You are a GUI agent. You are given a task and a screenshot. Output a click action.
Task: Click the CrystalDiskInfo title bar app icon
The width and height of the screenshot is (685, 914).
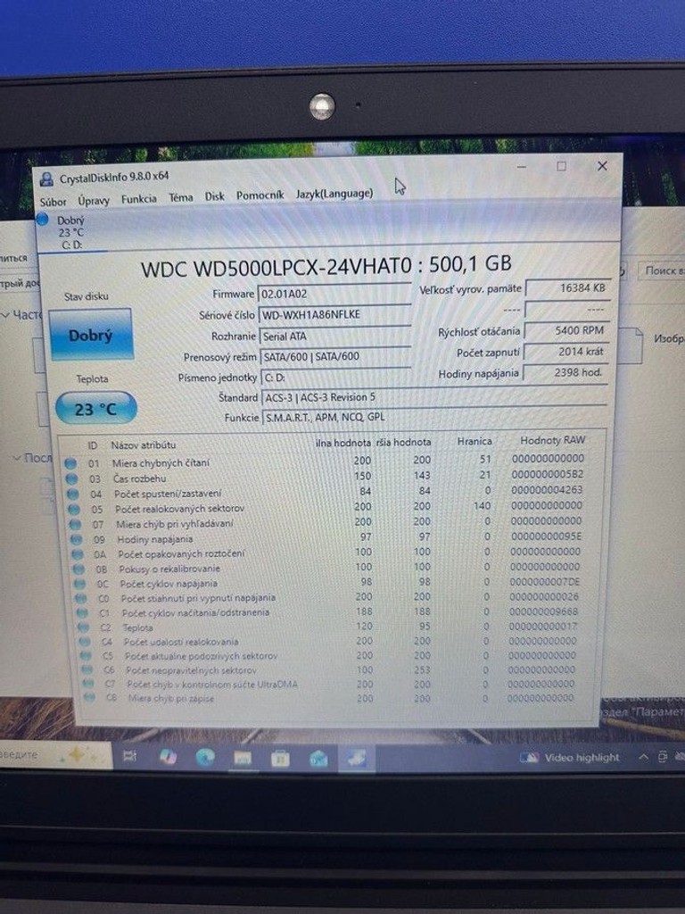[46, 179]
